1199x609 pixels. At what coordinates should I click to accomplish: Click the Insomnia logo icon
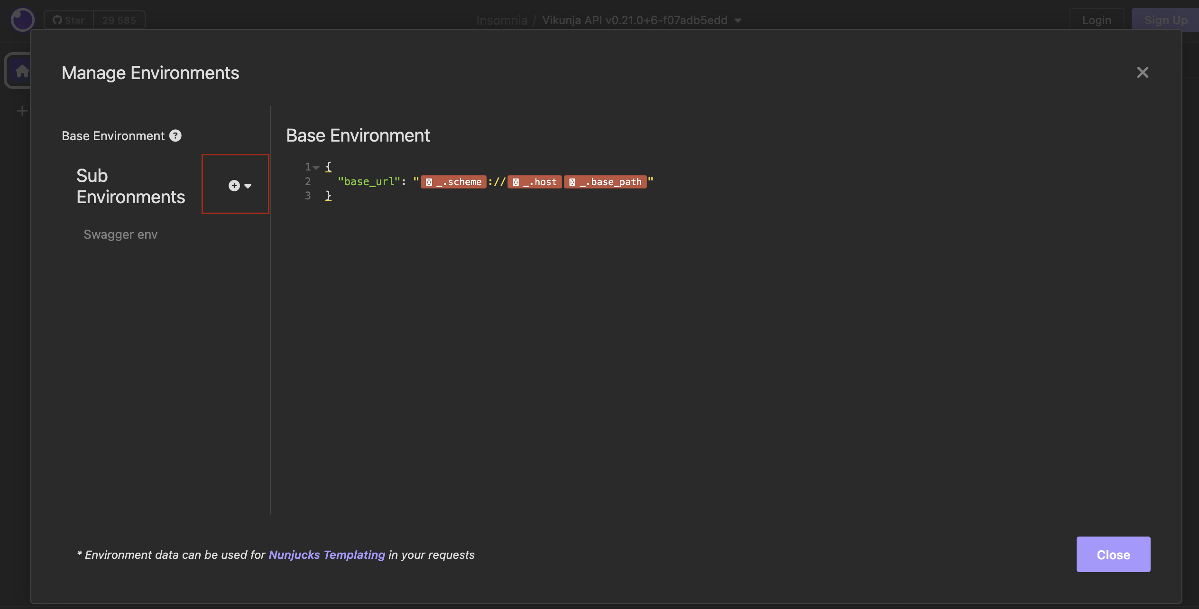tap(22, 20)
